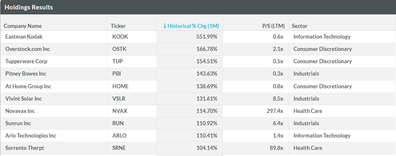Image resolution: width=396 pixels, height=156 pixels.
Task: Sort by Sector column header
Action: click(300, 26)
